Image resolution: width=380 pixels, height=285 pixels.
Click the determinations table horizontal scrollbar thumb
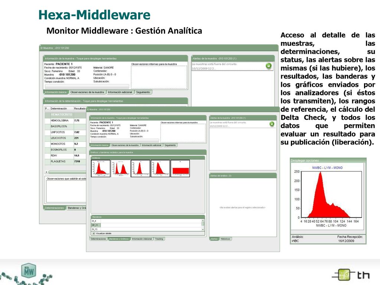(x=68, y=172)
